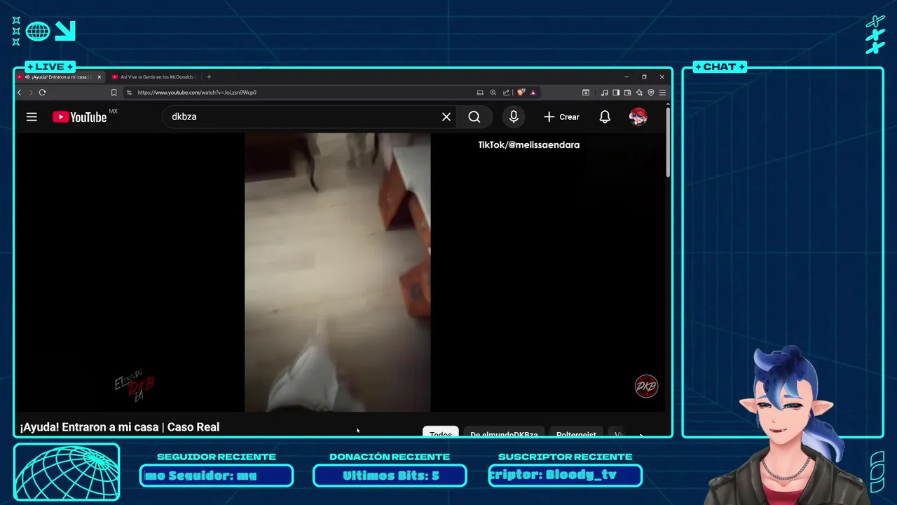Go back in browser history

pos(20,93)
